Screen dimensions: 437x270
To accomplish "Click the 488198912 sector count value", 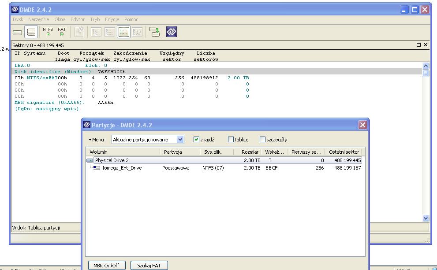I will (x=204, y=78).
